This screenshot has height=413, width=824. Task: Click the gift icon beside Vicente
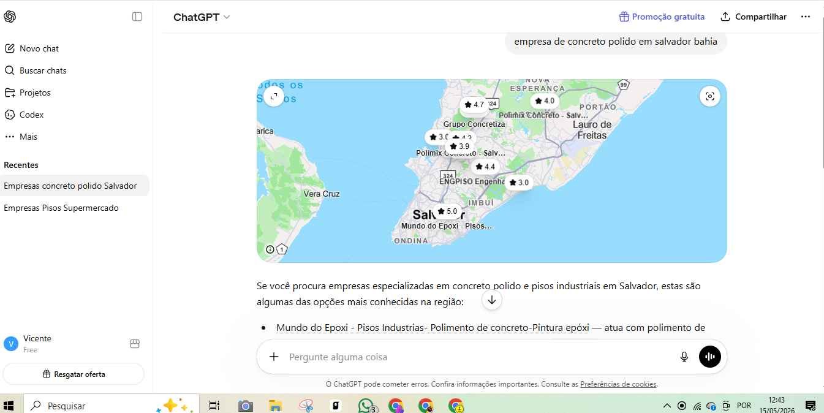135,344
